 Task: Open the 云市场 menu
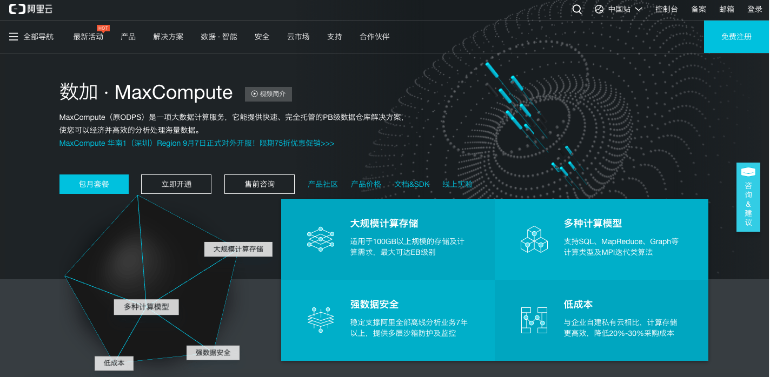point(298,37)
